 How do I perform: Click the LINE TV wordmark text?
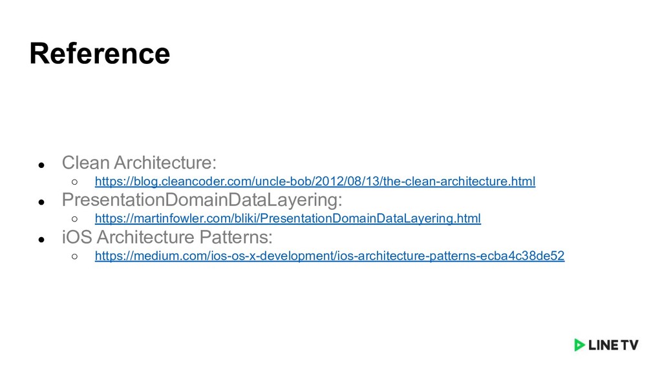pyautogui.click(x=614, y=345)
